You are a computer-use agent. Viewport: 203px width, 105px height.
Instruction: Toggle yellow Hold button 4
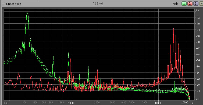click(x=201, y=3)
